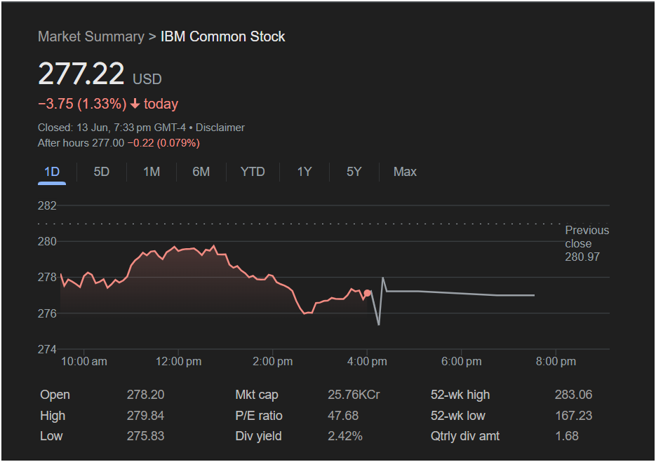Click the −3.75 (1.33%) today change
This screenshot has height=462, width=656.
108,104
